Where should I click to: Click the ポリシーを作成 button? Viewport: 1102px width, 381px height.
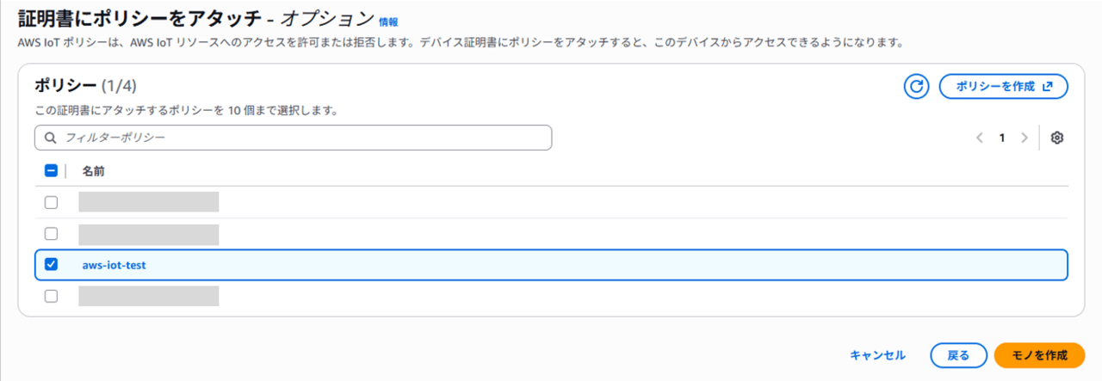pos(1003,86)
